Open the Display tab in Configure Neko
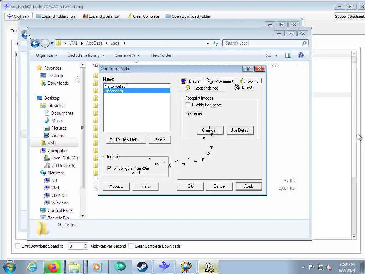Viewport: 365px width, 274px height. pos(191,81)
